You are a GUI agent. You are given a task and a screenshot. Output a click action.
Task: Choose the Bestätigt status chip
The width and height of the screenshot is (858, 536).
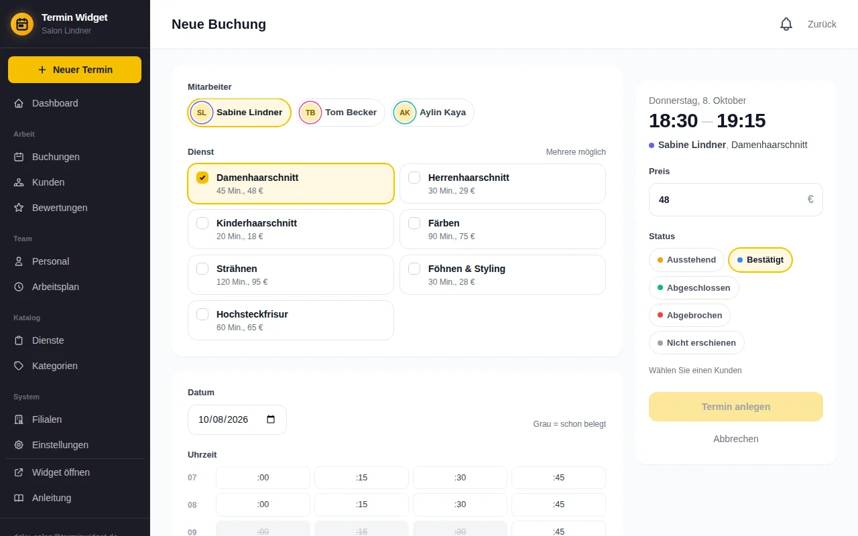[760, 260]
